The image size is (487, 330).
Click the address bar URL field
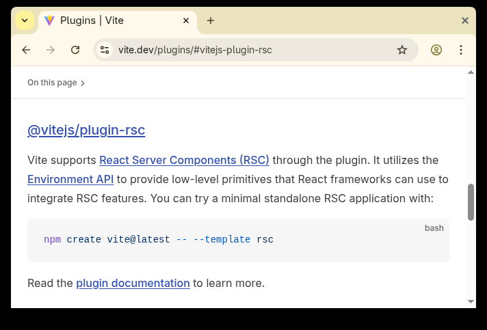pos(246,50)
